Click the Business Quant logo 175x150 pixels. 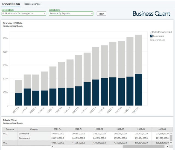151,14
